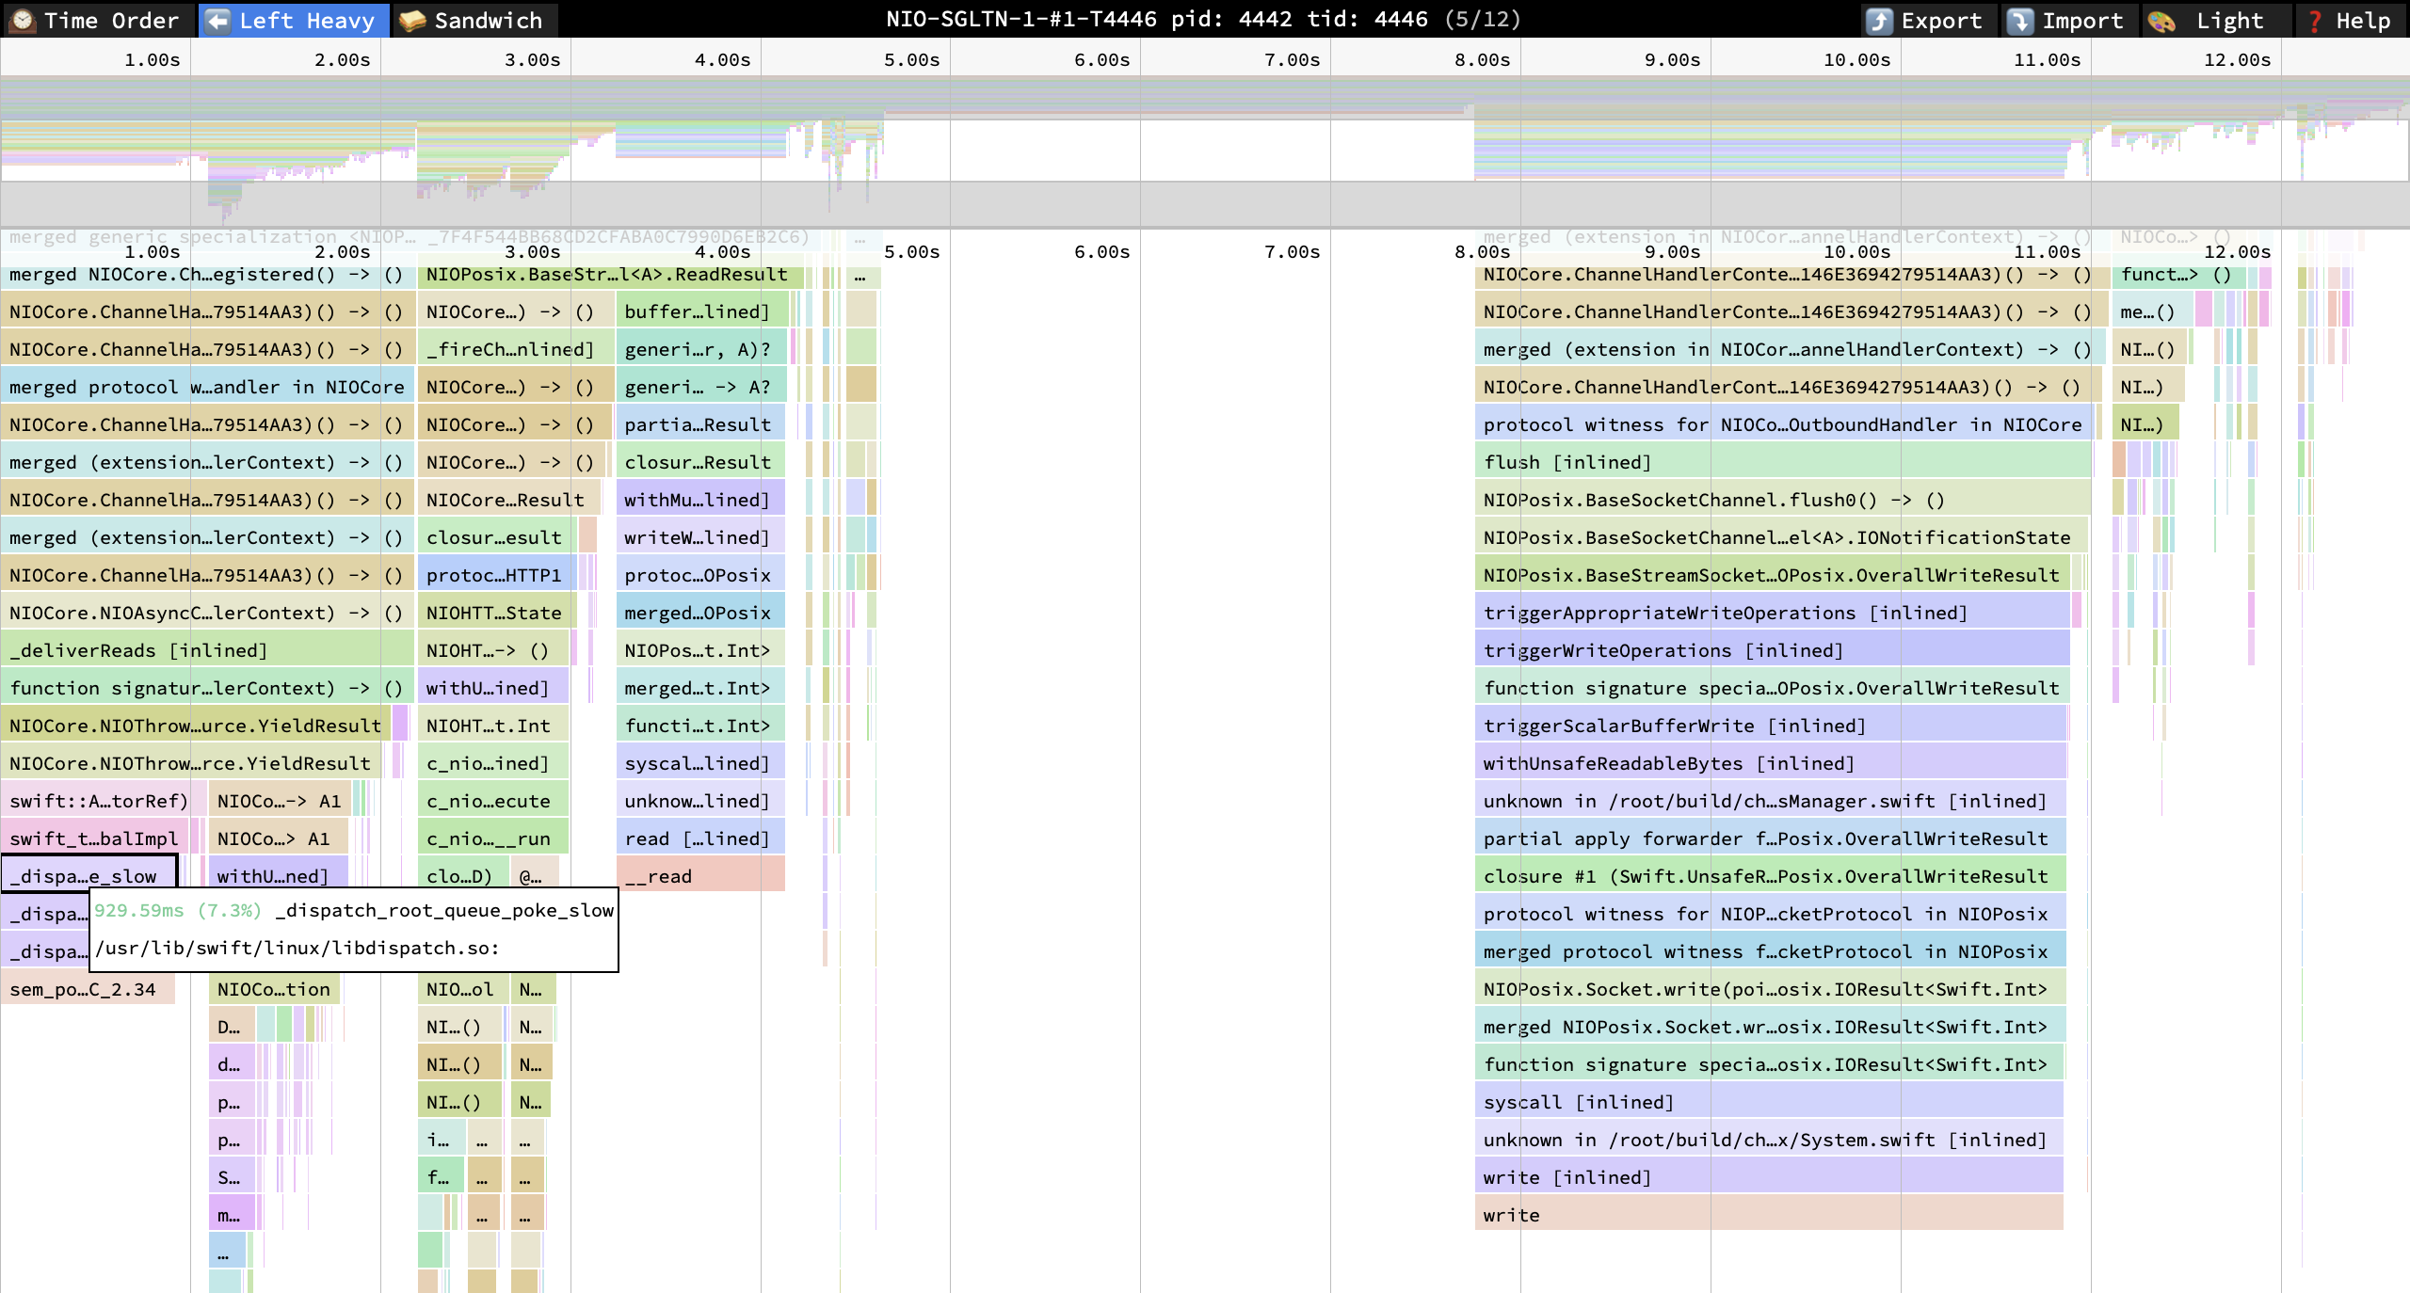Select the _deliverReads [inlined] frame
The height and width of the screenshot is (1293, 2410).
click(207, 650)
